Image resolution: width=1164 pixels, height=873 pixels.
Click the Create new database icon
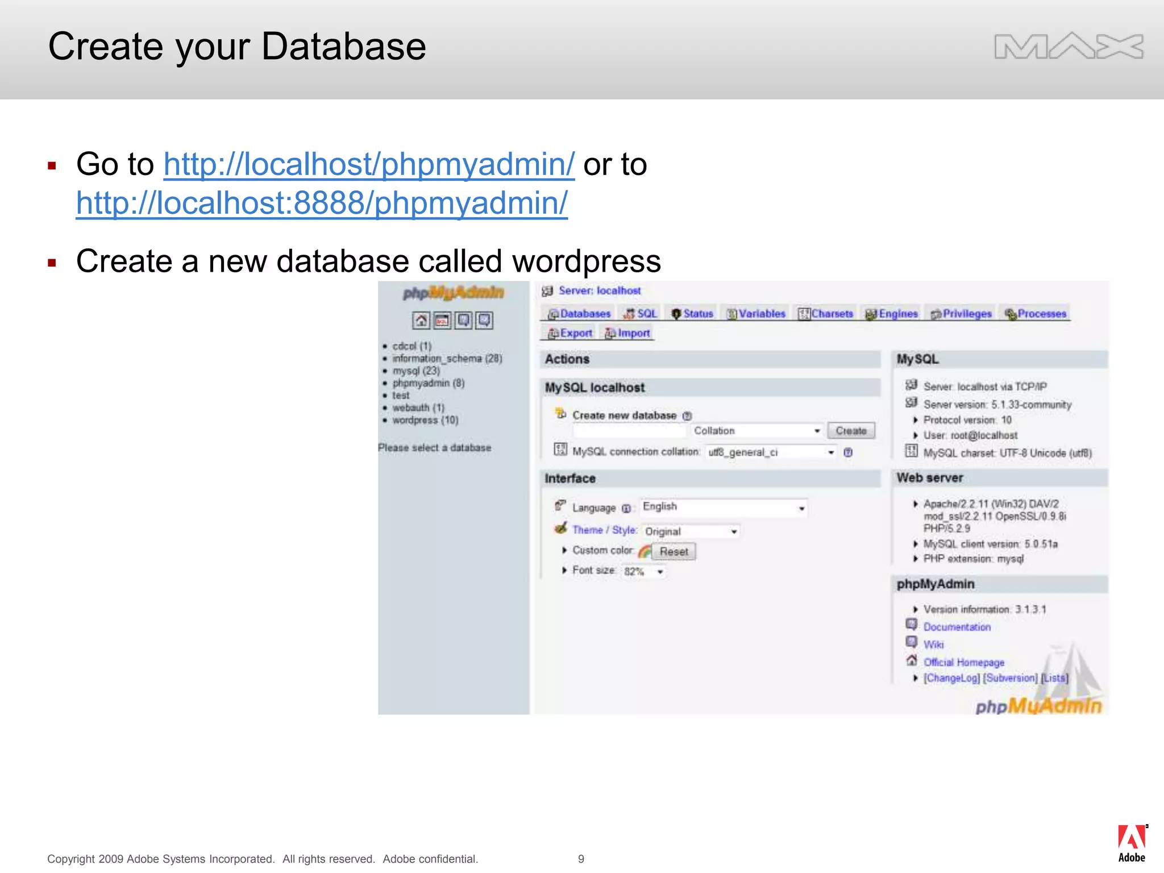561,413
